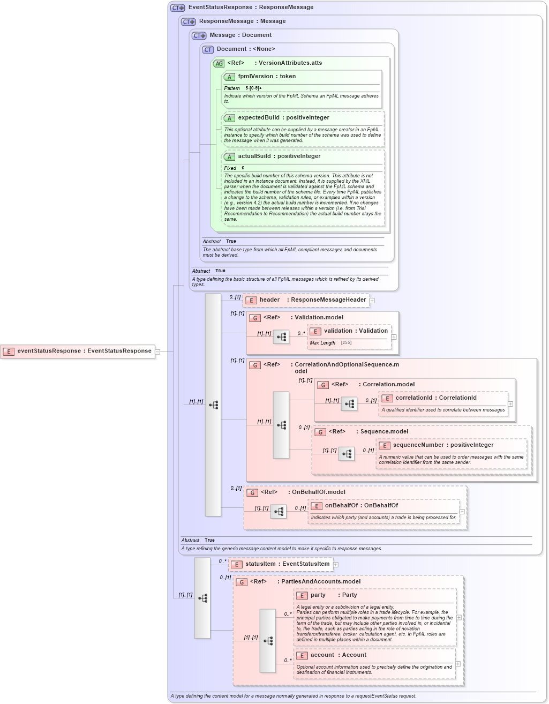
Task: Click the sequence compositor inside ResponseMessage
Action: click(x=213, y=405)
